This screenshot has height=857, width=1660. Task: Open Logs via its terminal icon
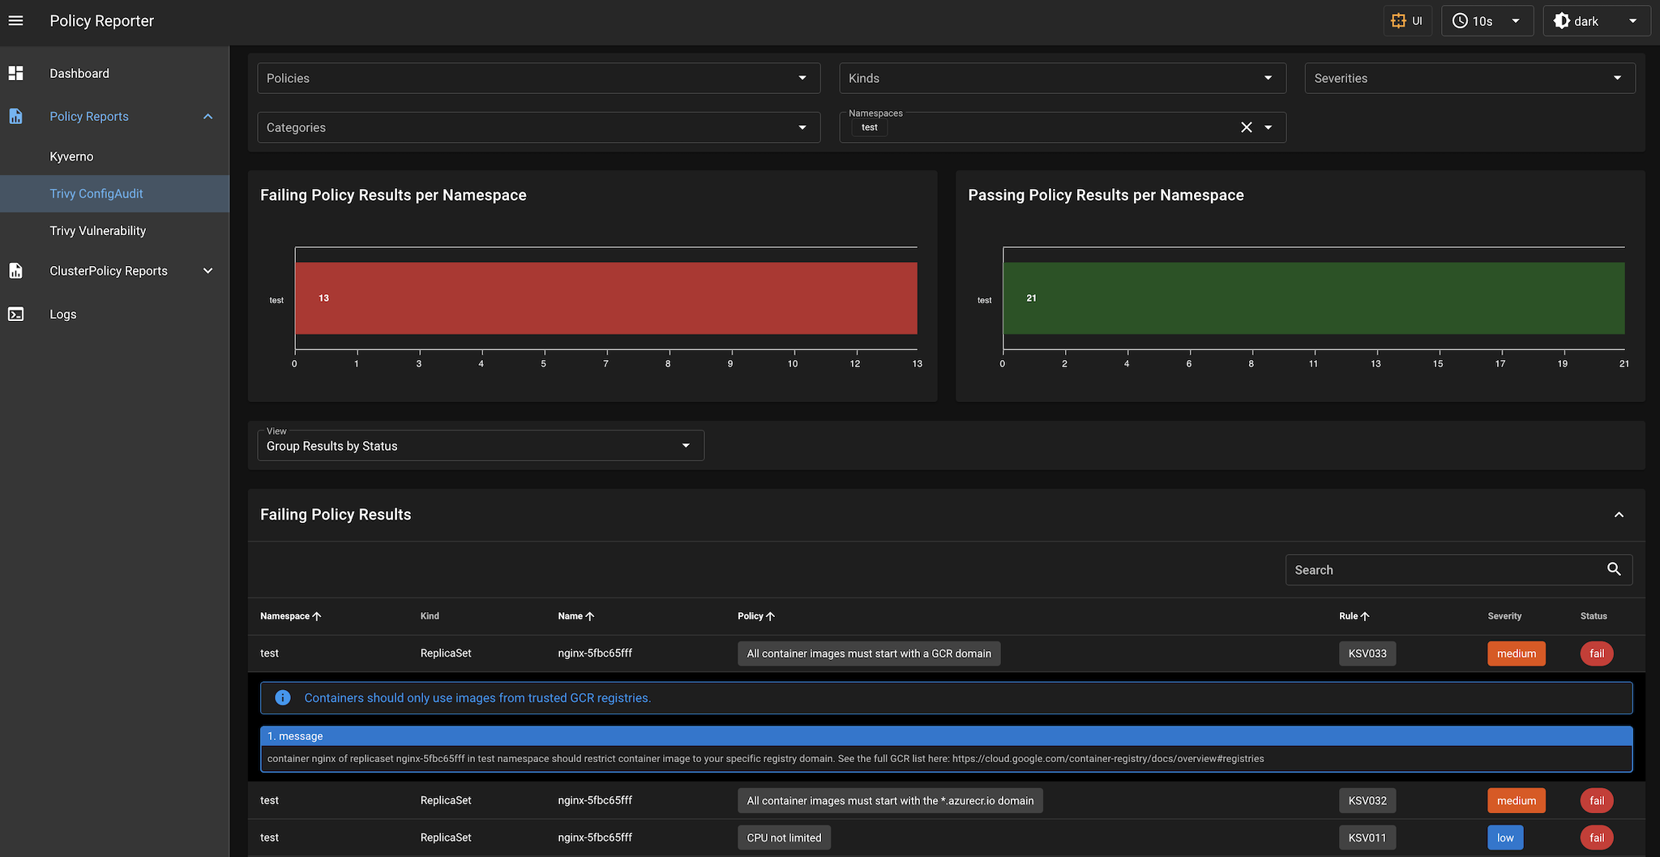point(16,314)
